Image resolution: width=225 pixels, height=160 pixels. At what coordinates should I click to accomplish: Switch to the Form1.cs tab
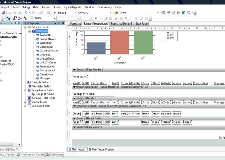(76, 23)
